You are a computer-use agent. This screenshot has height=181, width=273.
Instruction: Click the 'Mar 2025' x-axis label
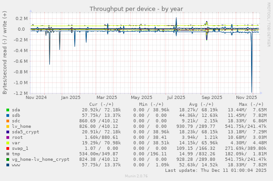tap(107, 98)
